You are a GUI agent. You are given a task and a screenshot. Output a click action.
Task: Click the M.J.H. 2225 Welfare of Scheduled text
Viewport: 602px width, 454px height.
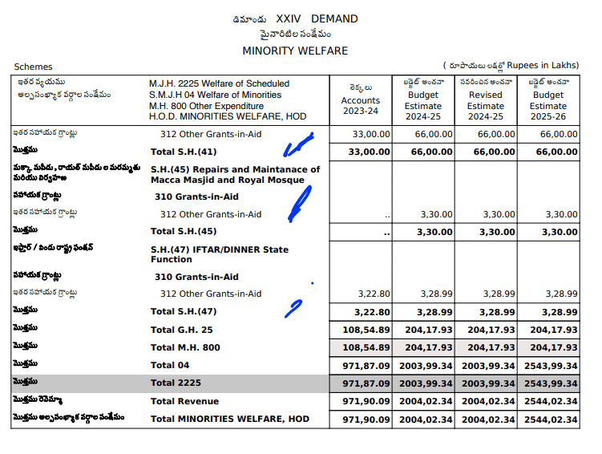point(219,83)
